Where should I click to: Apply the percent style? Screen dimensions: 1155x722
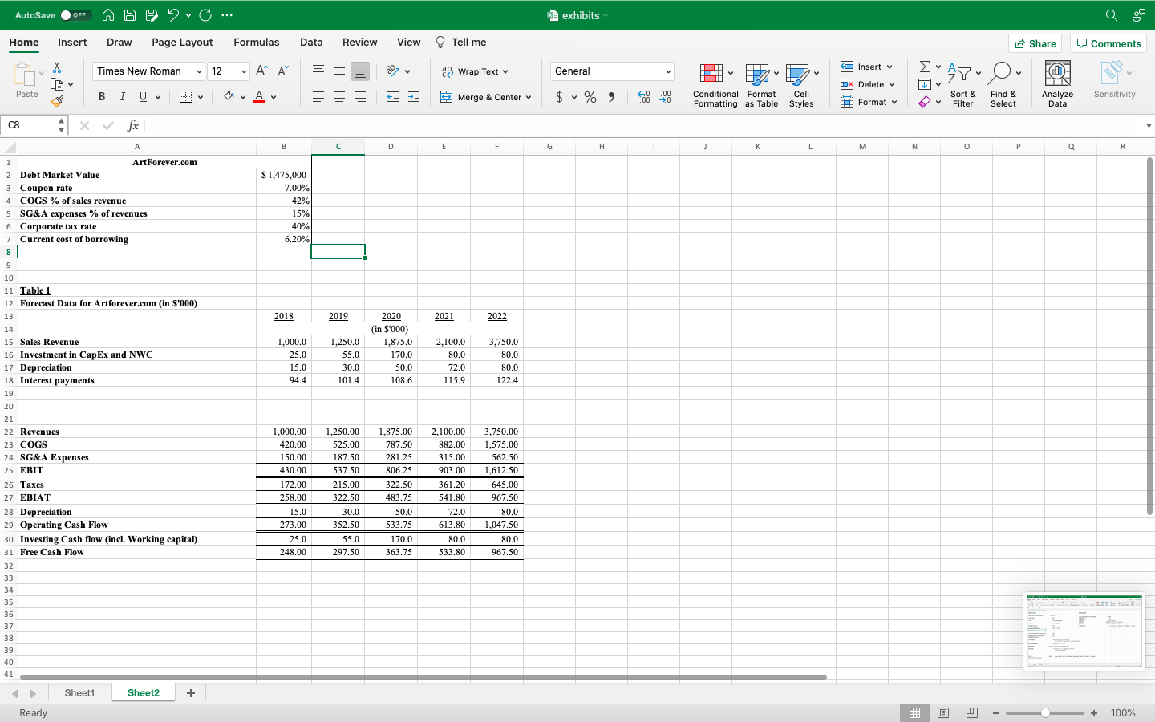(x=590, y=97)
